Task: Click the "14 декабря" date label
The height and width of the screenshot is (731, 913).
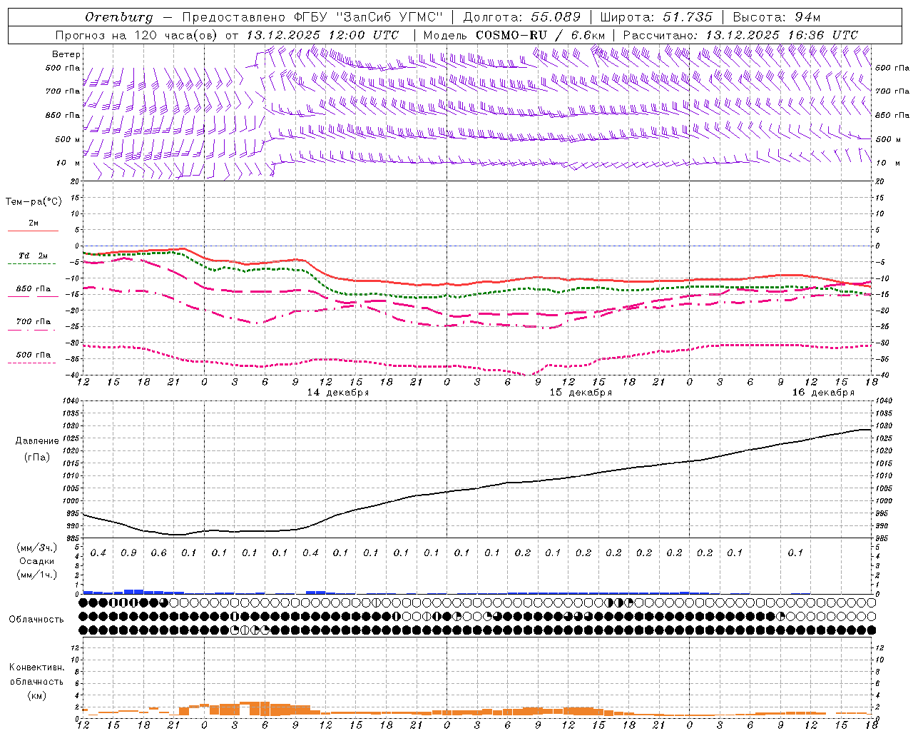Action: [x=338, y=393]
